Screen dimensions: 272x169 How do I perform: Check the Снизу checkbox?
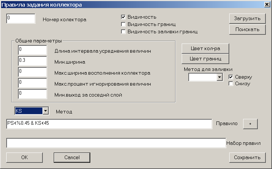coord(231,84)
